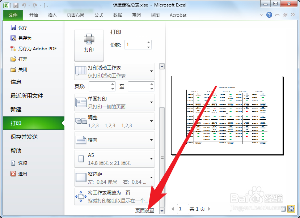The image size is (300, 218).
Task: Minimize the ribbon with the caret icon
Action: pos(261,15)
